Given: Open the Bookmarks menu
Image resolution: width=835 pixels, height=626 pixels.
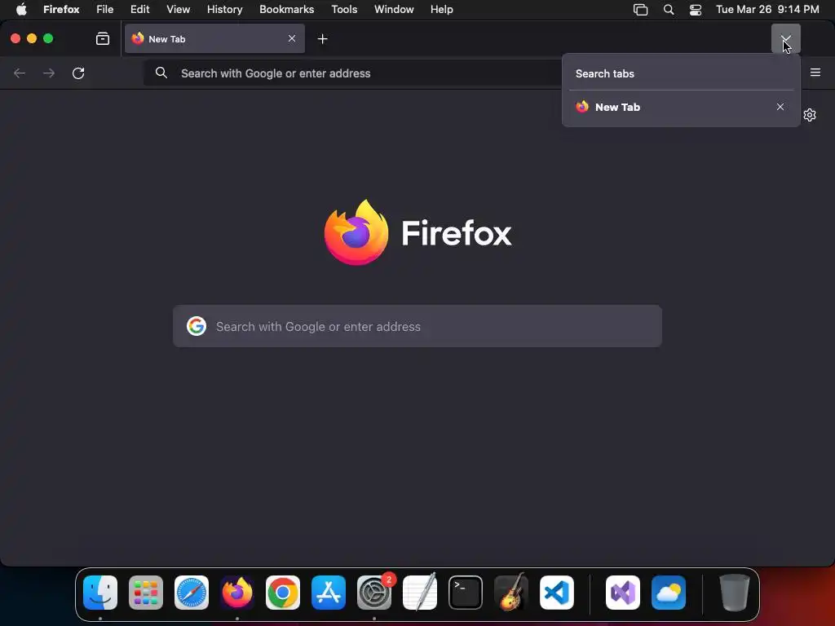Looking at the screenshot, I should (x=286, y=10).
